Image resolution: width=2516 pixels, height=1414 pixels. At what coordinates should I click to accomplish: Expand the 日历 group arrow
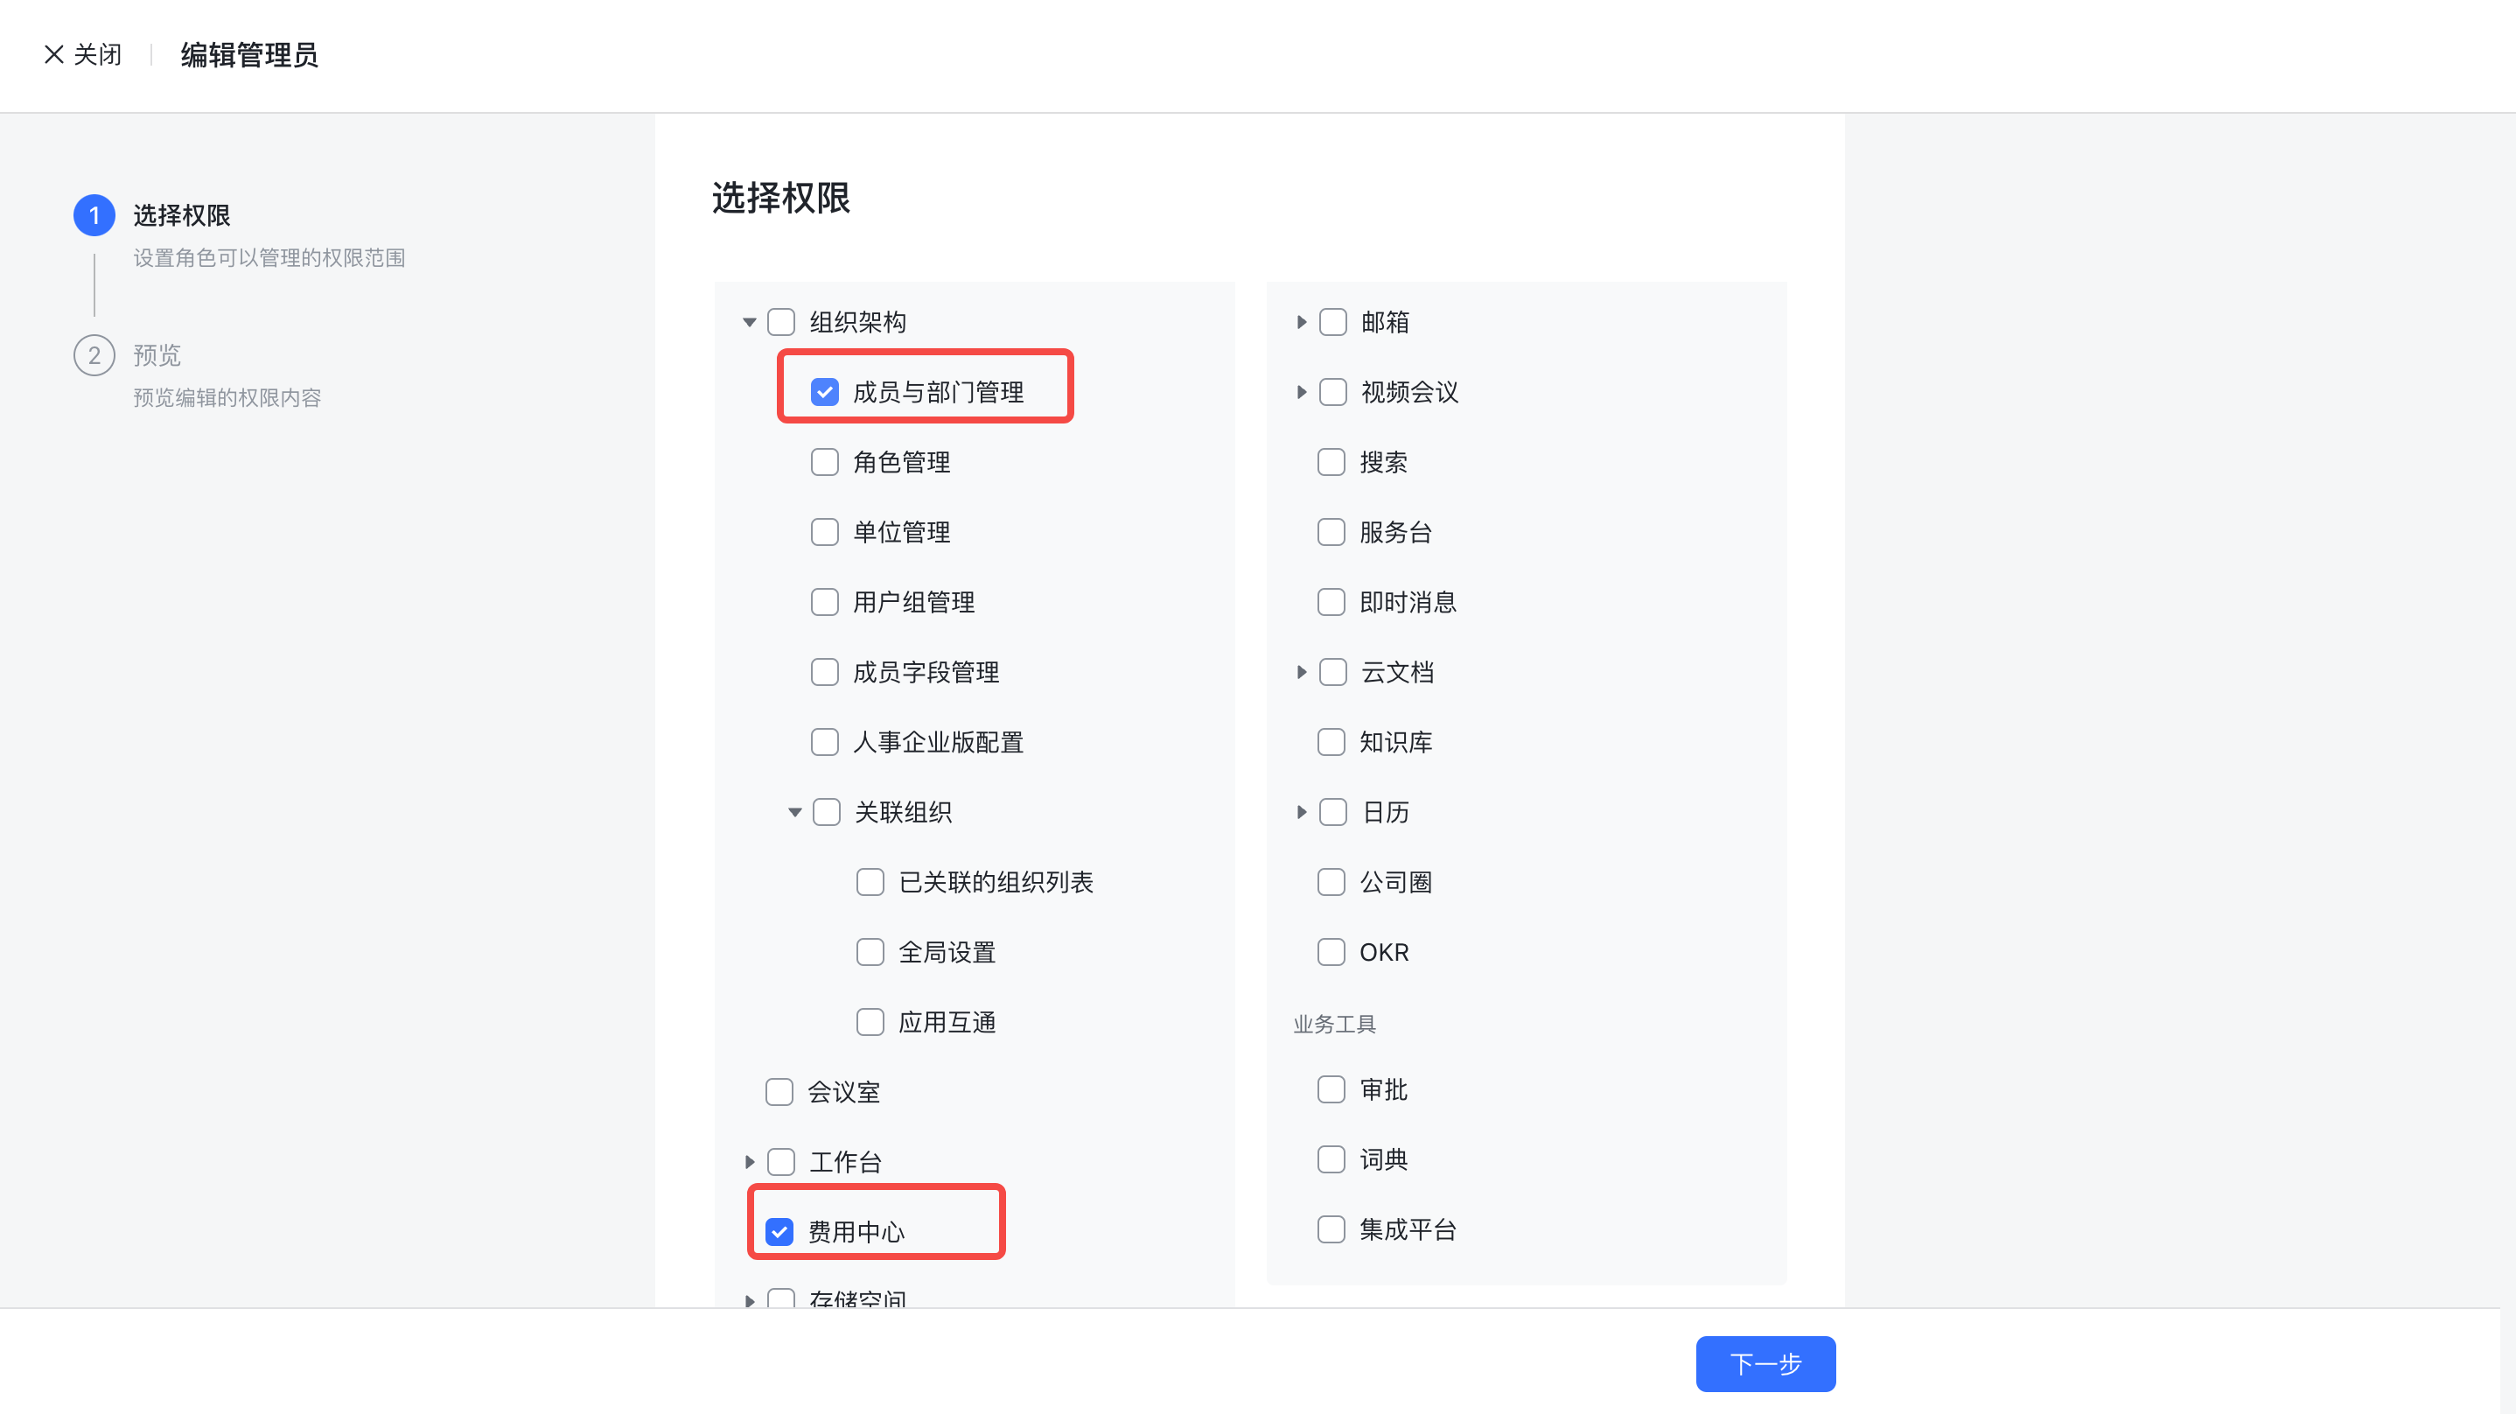point(1301,812)
